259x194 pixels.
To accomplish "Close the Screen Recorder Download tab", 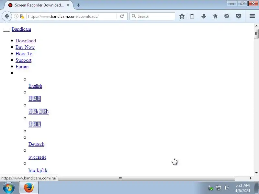I will 68,5.
